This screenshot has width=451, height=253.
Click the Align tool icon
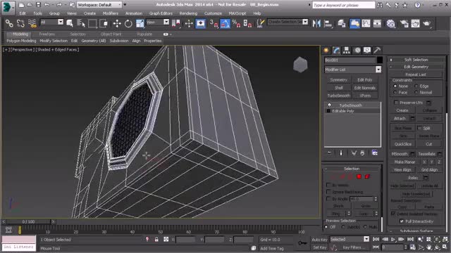point(328,23)
